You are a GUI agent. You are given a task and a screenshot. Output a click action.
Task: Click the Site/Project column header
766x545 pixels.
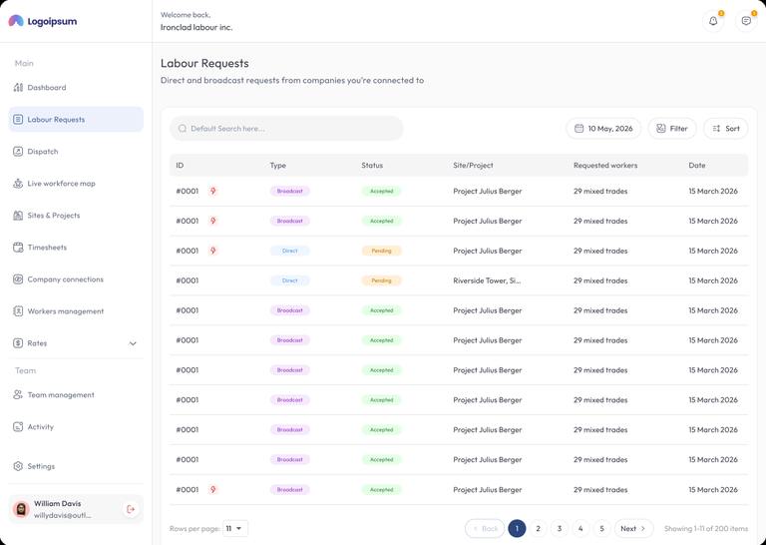point(473,166)
